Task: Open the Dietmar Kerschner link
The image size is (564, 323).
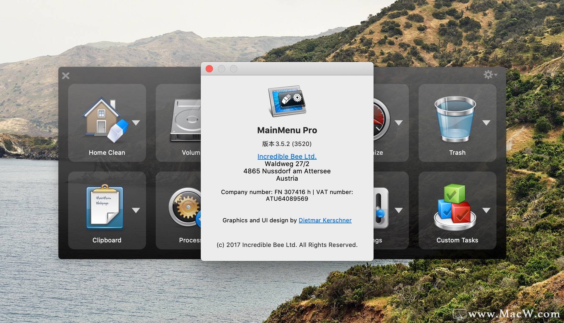Action: click(x=325, y=220)
